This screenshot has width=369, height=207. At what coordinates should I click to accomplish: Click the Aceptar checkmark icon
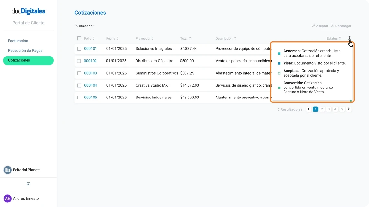313,26
